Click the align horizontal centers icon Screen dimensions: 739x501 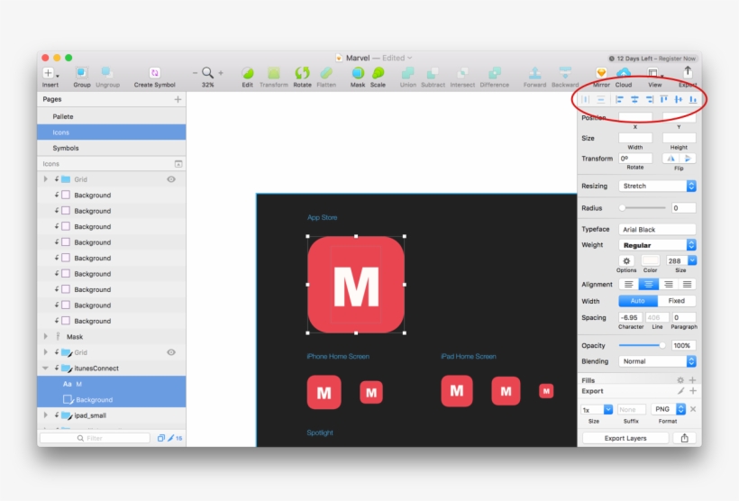(x=634, y=99)
